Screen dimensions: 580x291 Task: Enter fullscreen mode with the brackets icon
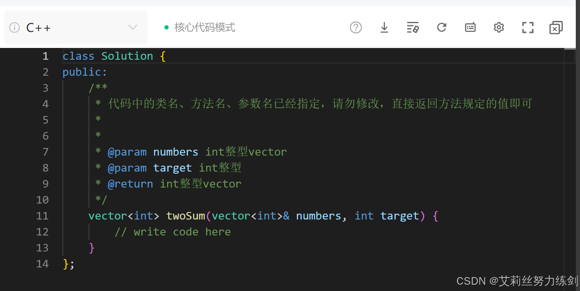(x=527, y=28)
